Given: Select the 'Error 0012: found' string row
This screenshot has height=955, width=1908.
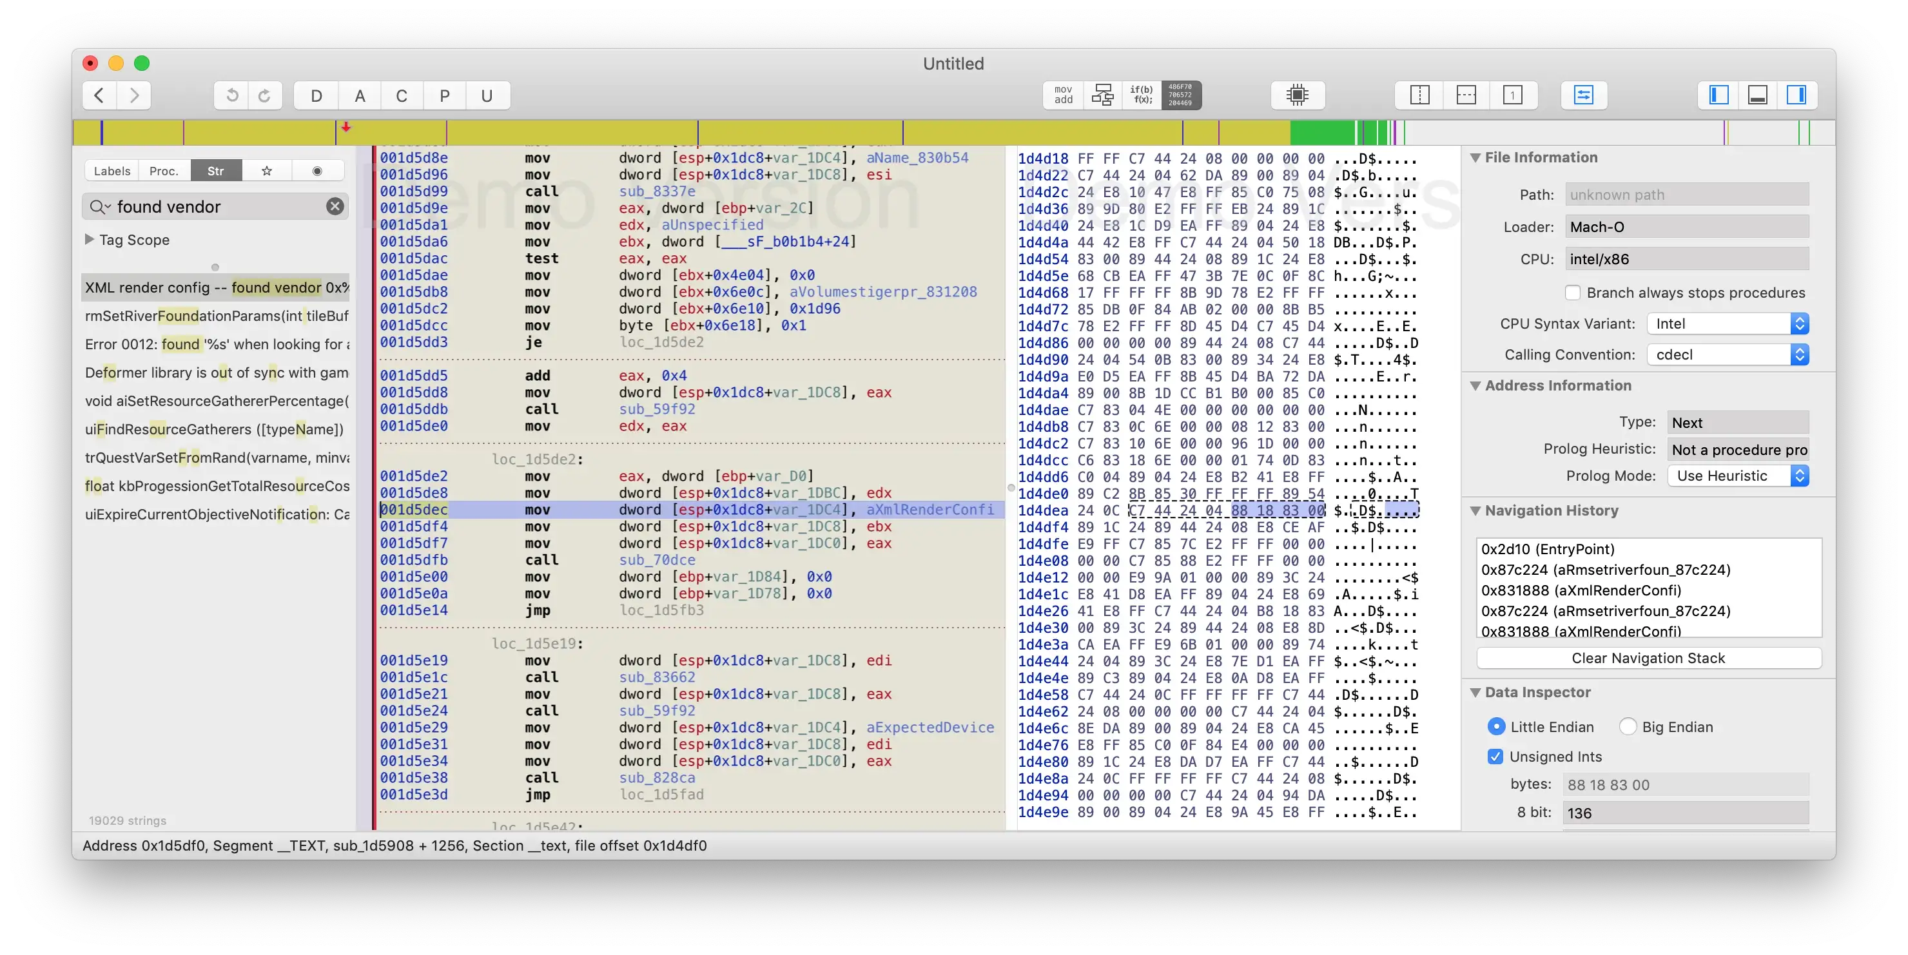Looking at the screenshot, I should coord(215,344).
